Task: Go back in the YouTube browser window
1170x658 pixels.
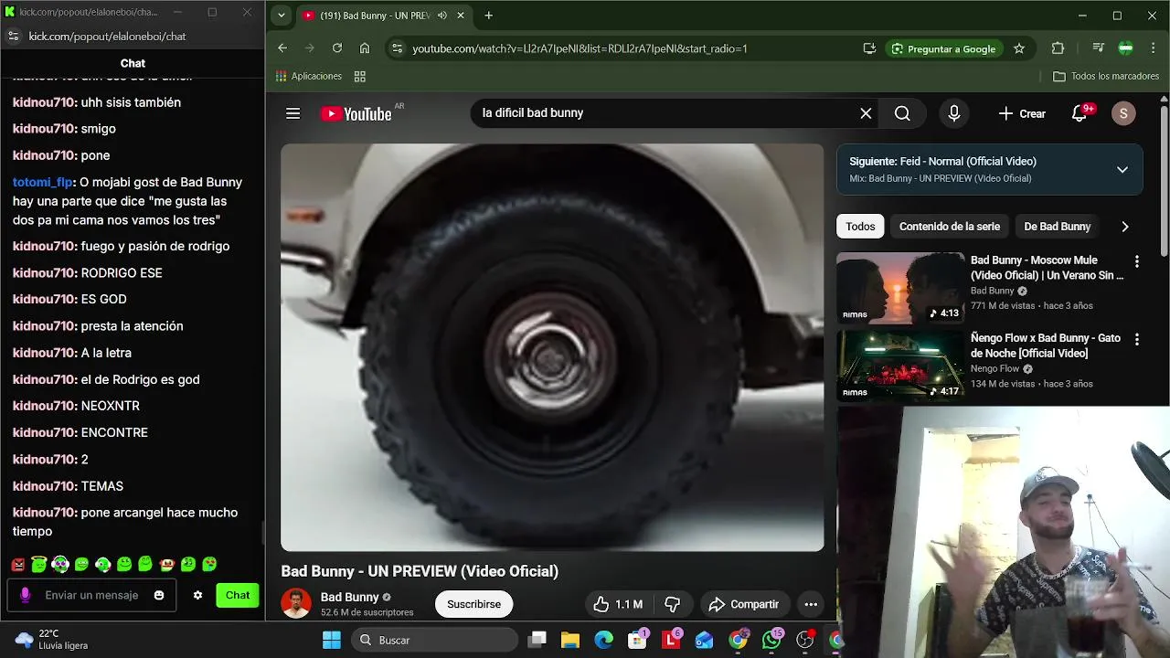Action: coord(282,48)
